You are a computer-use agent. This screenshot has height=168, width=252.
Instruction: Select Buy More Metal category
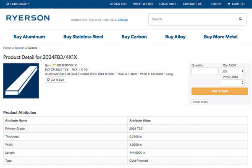(220, 37)
